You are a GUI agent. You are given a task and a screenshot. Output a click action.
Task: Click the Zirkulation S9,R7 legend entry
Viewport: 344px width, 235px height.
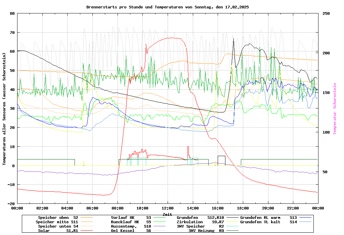[200, 222]
